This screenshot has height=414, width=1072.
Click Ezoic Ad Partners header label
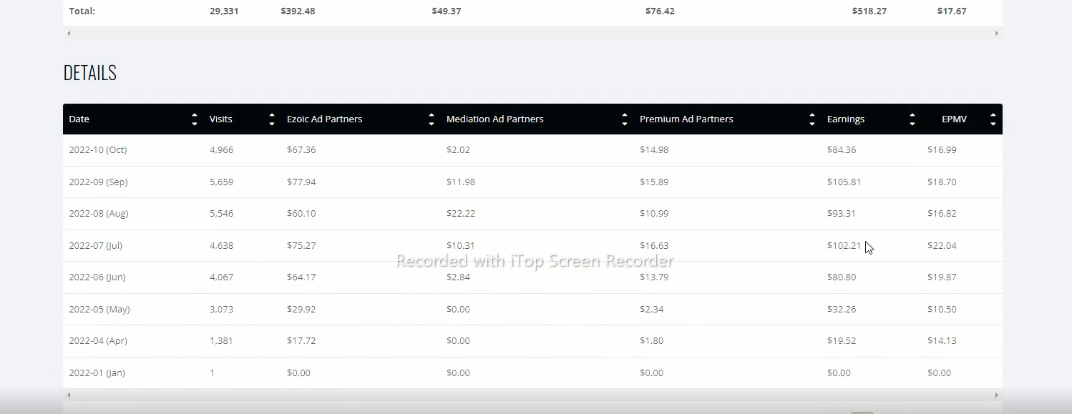click(325, 119)
